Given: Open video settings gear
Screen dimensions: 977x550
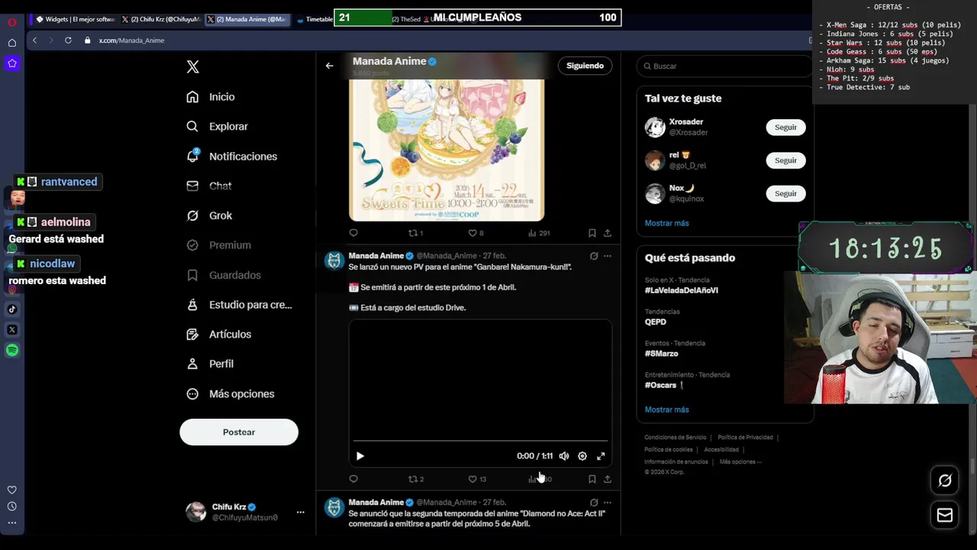Looking at the screenshot, I should tap(582, 456).
